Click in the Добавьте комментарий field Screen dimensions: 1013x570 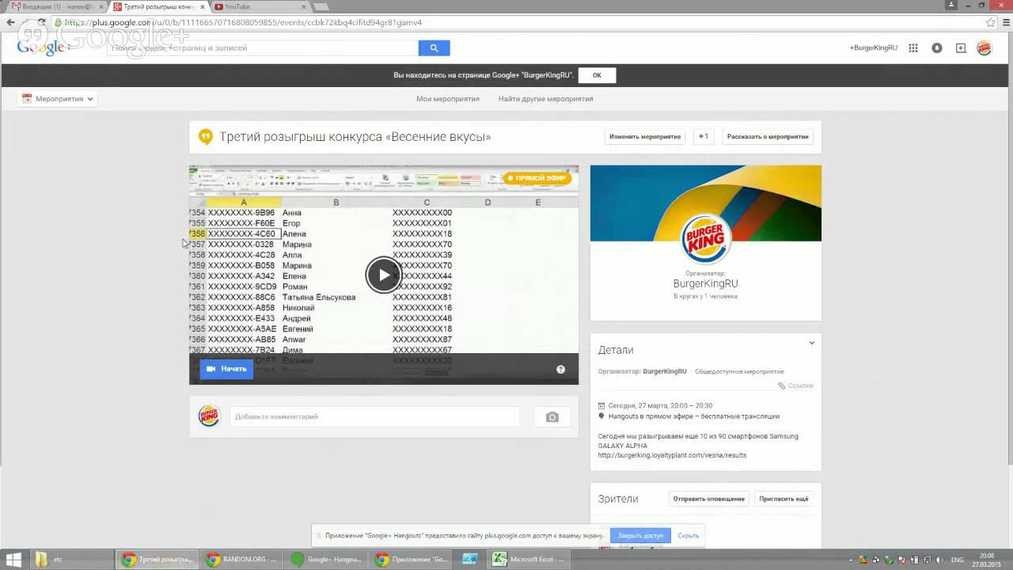pos(375,416)
